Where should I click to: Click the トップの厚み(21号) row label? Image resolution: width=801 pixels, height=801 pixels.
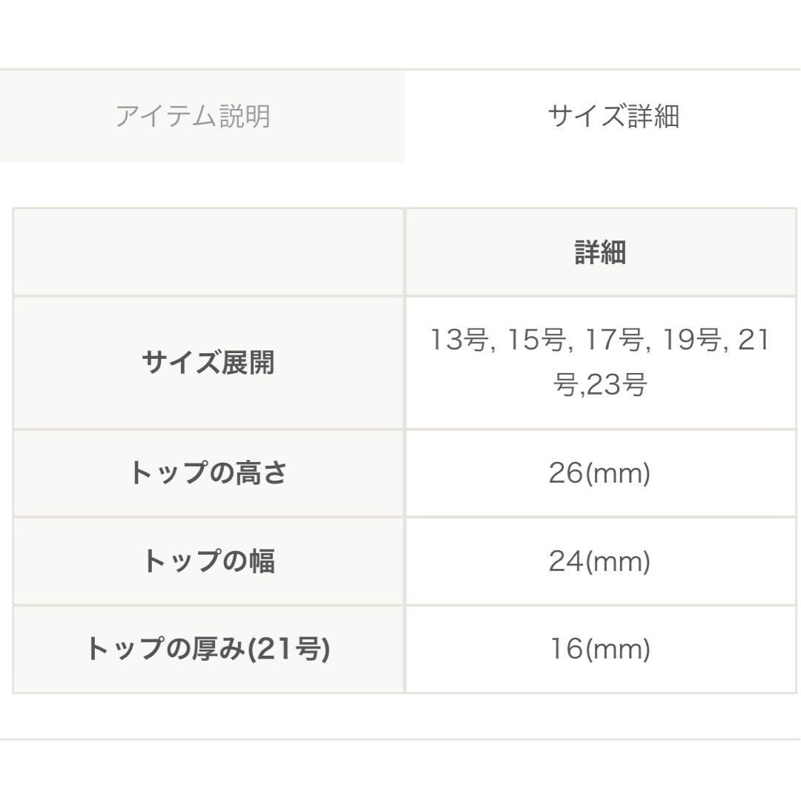[208, 649]
